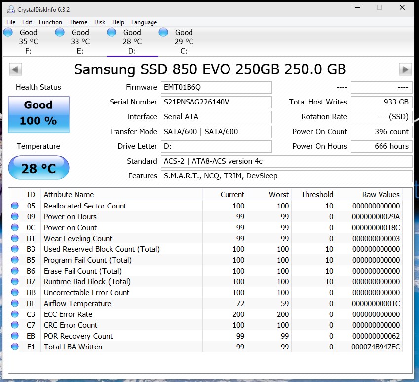This screenshot has height=382, width=419.
Task: Select drive F: status orb
Action: (8, 32)
